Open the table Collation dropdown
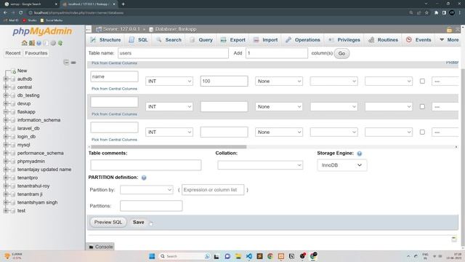465x262 pixels. pyautogui.click(x=260, y=165)
